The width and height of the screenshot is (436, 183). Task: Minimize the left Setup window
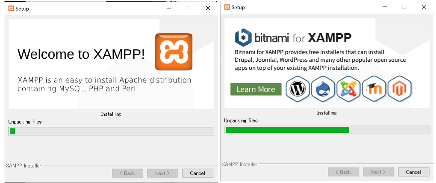coord(169,9)
